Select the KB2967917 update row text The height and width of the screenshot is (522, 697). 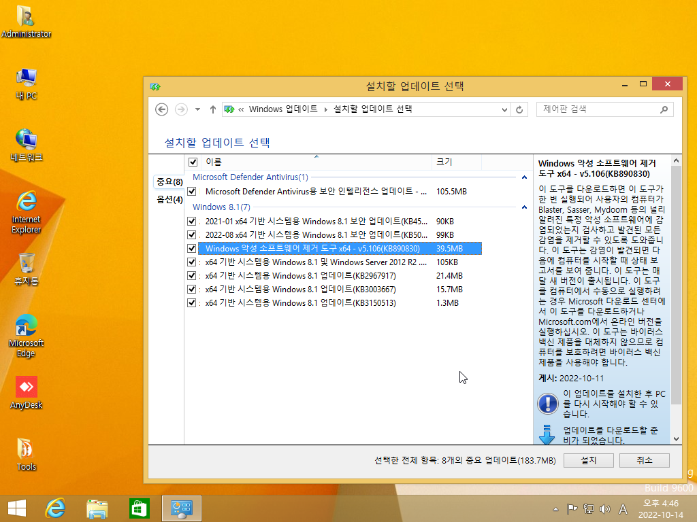(x=300, y=276)
